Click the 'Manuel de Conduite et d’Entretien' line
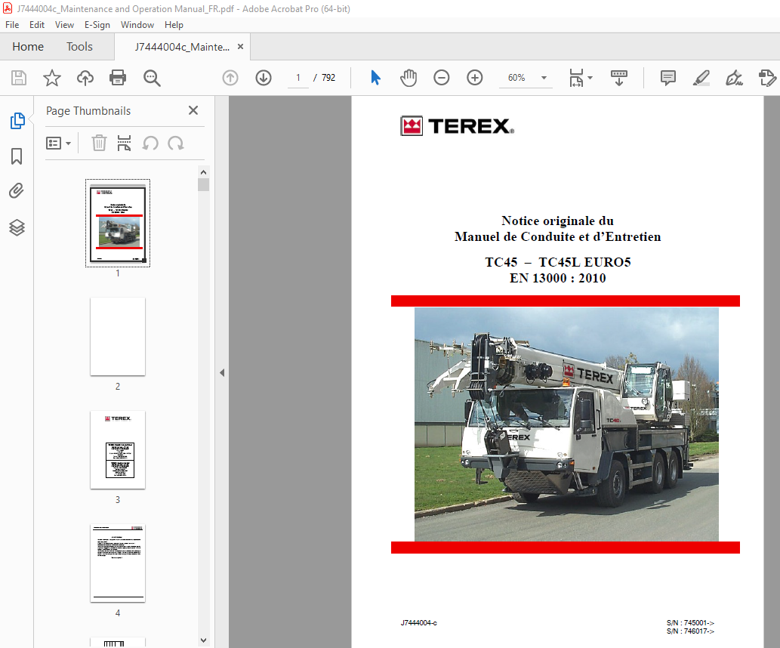The width and height of the screenshot is (780, 648). coord(558,237)
